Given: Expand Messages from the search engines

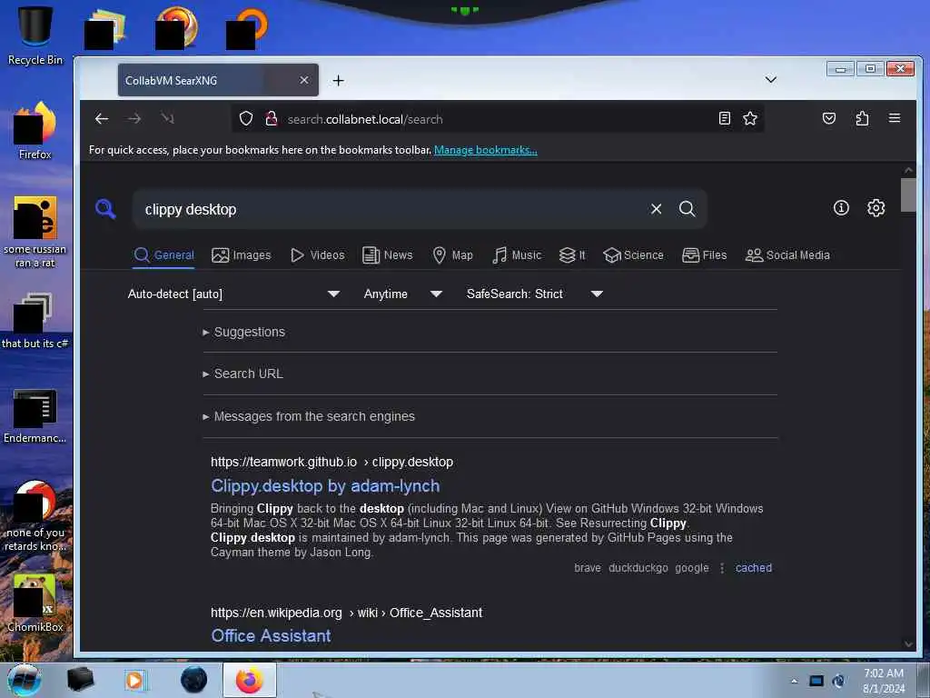Looking at the screenshot, I should tap(309, 416).
